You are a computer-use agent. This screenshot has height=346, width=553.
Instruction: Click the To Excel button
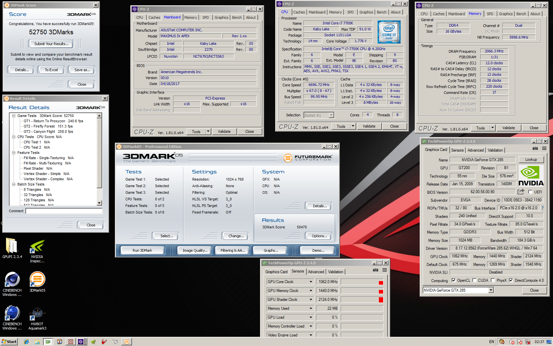click(51, 70)
